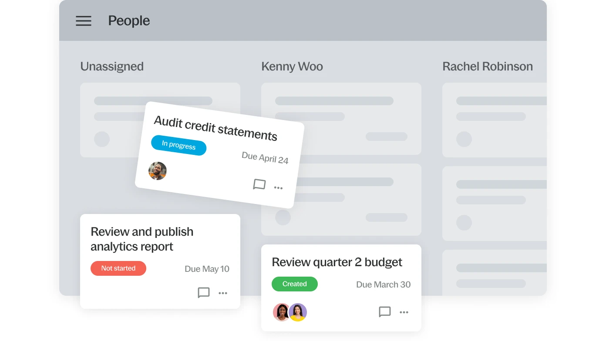Open Review and publish analytics report title

coord(142,239)
